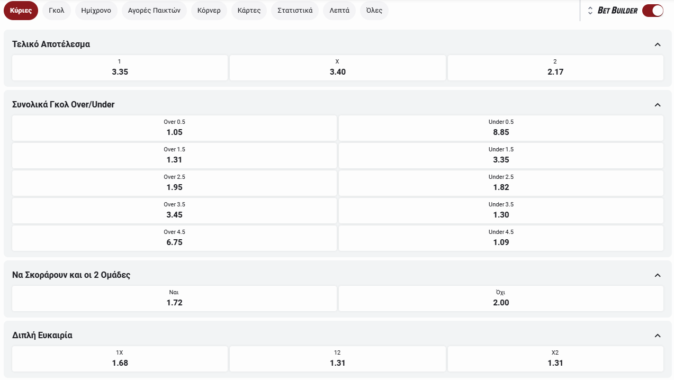Open the Κάρτες markets tab
Image resolution: width=674 pixels, height=380 pixels.
[249, 11]
